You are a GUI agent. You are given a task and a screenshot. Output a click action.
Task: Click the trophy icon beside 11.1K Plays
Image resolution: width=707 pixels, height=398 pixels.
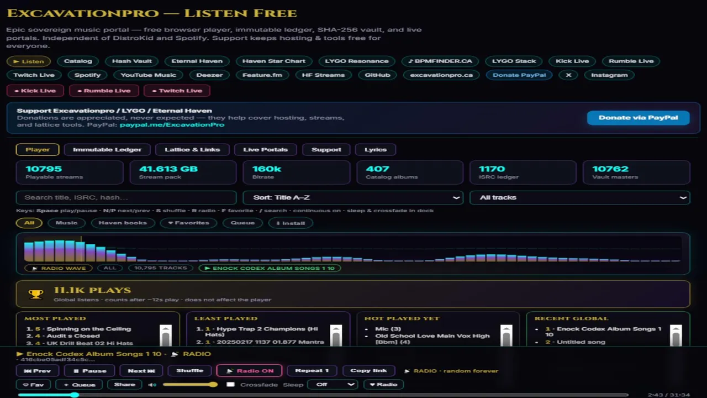(36, 294)
